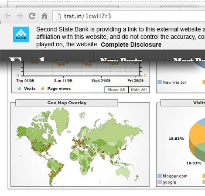This screenshot has width=205, height=196.
Task: Click the Sun 11/09 axis date label
Action: (63, 81)
